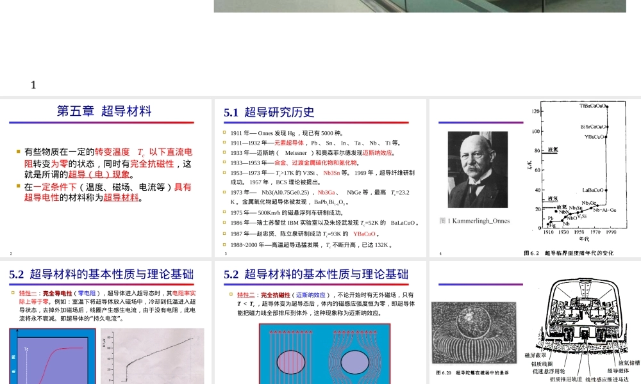Click the blue text 迈斯纳效应 in 特性二
The width and height of the screenshot is (641, 384).
(311, 294)
